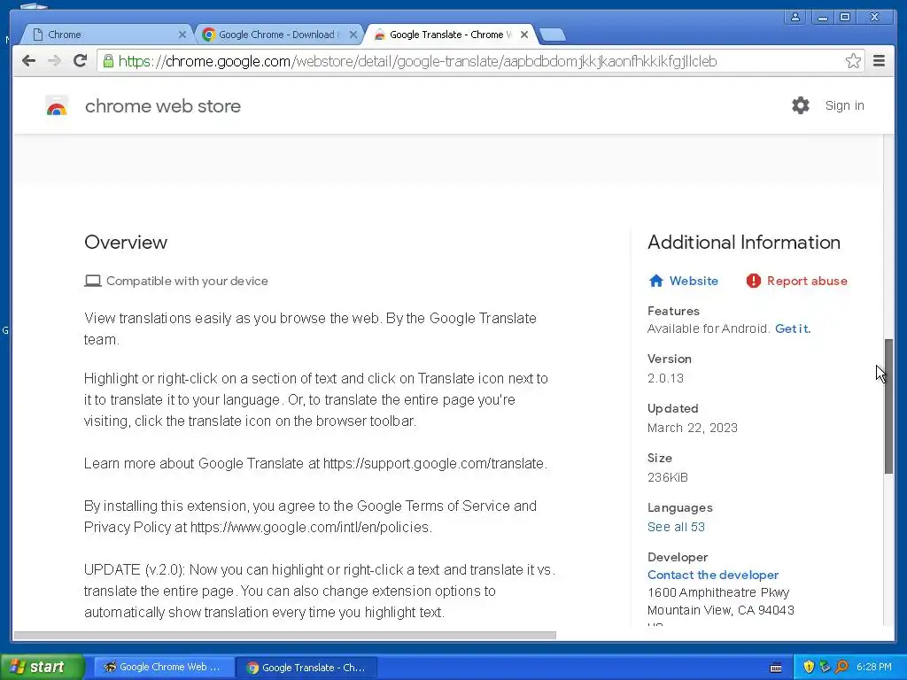Click the laptop compatibility icon
The width and height of the screenshot is (907, 680).
(x=92, y=281)
